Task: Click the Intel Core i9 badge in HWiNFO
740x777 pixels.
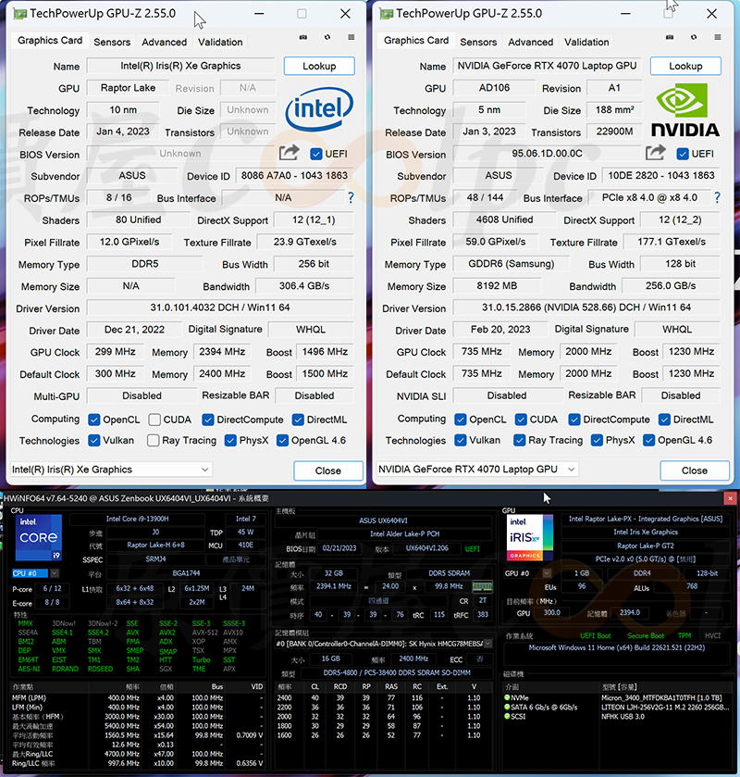Action: (x=39, y=538)
